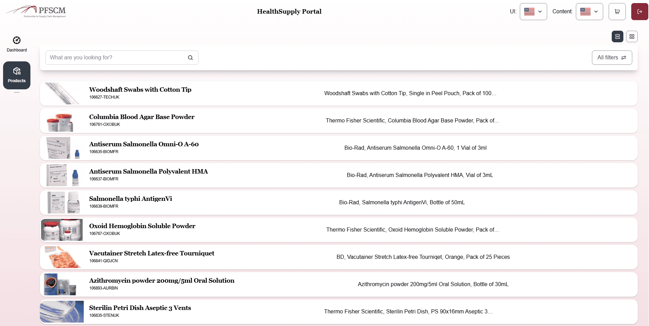Open the UI language dropdown
Viewport: 649px width, 326px height.
(x=533, y=11)
